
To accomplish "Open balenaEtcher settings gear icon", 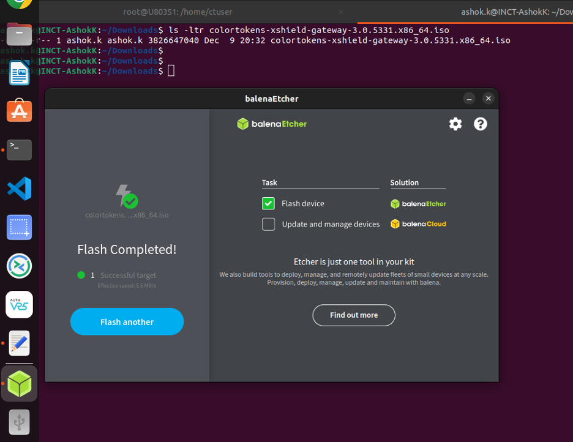I will tap(455, 124).
